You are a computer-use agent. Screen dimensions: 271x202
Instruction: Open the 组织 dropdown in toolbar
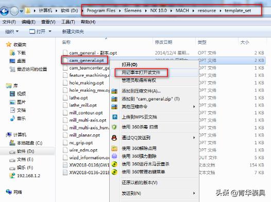[12, 31]
